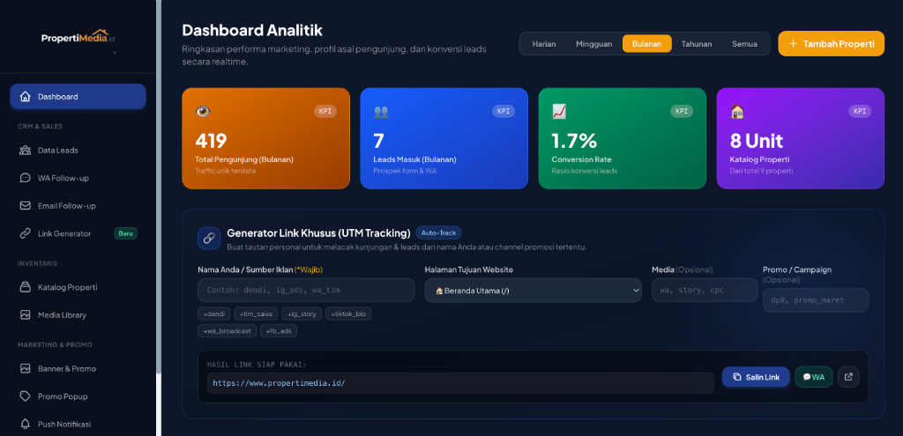This screenshot has width=903, height=436.
Task: Click the link icon beside Generator Link Khusus
Action: pos(209,238)
